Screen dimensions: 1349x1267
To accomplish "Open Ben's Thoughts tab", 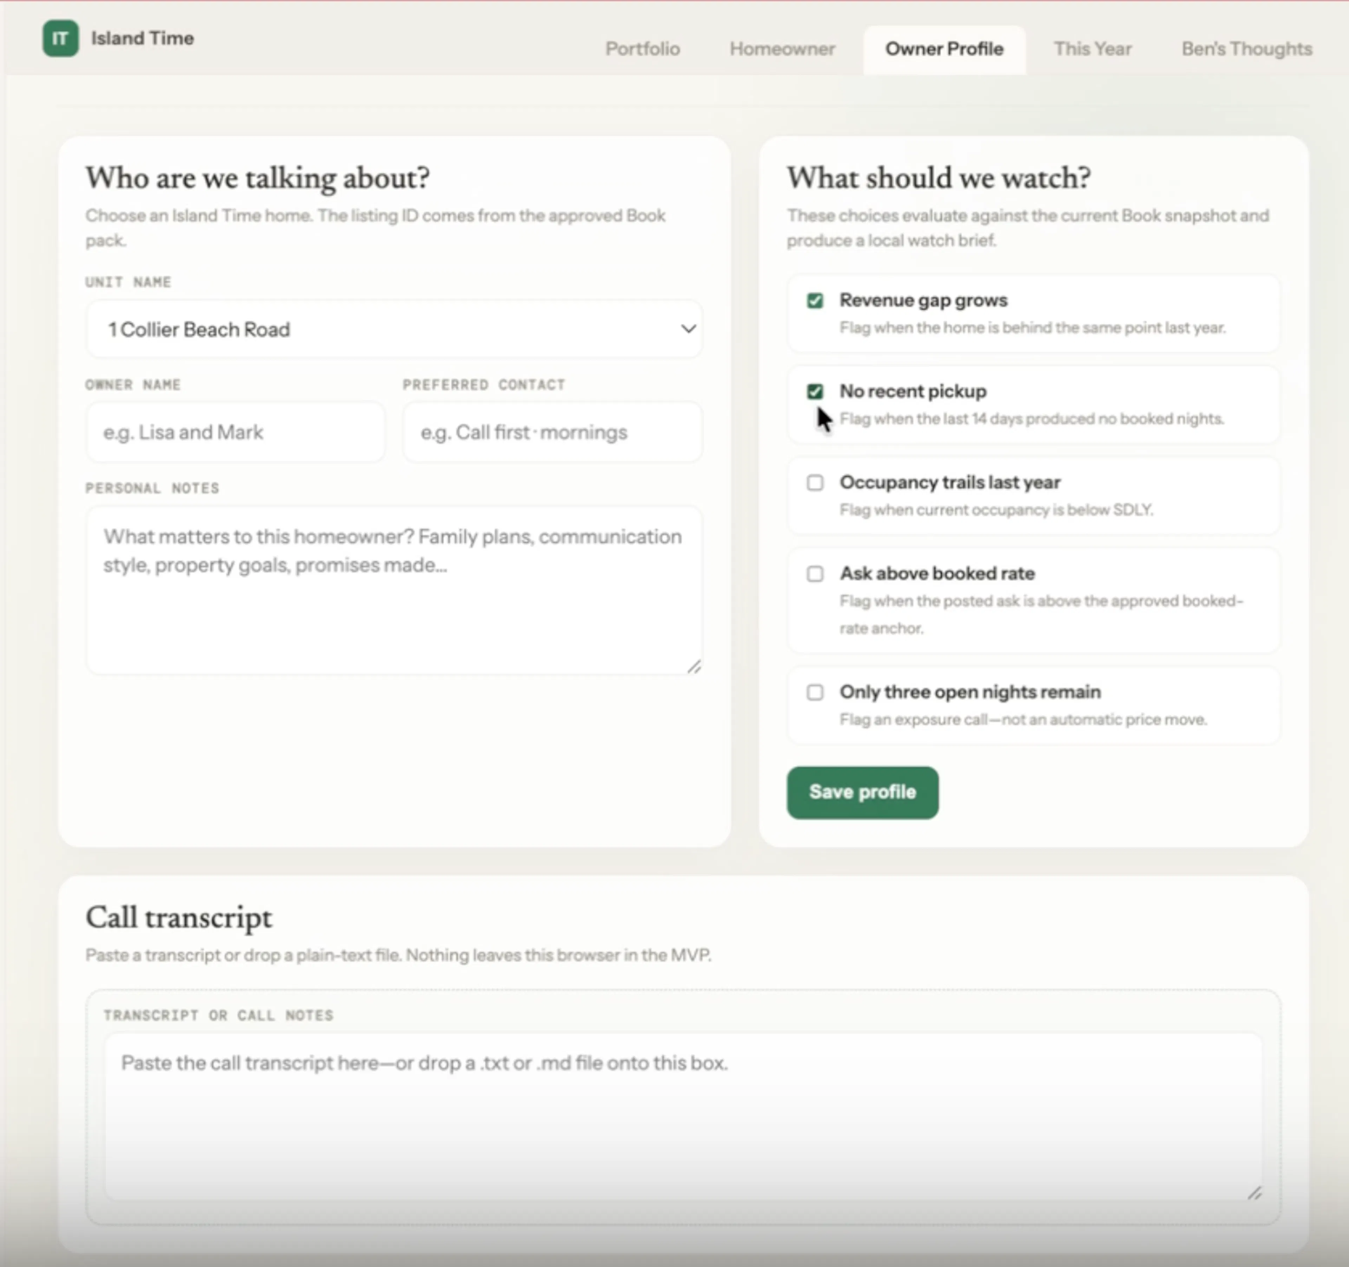I will click(x=1246, y=49).
